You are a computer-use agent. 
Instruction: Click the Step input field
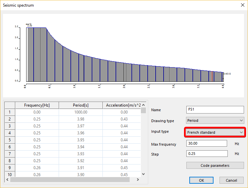[207, 154]
